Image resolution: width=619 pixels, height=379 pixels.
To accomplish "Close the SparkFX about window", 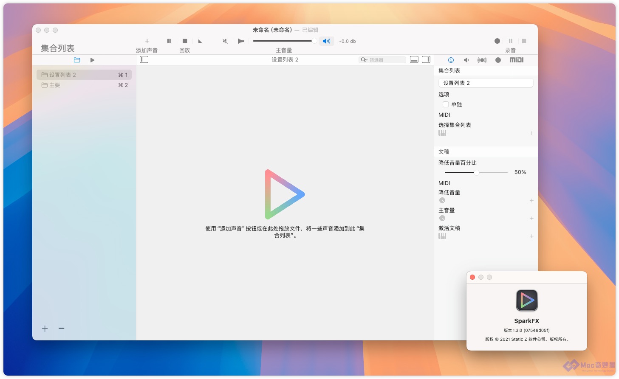I will [472, 277].
